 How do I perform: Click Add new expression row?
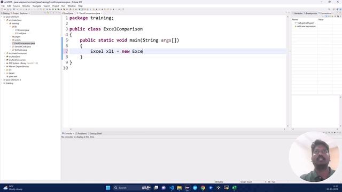[306, 26]
